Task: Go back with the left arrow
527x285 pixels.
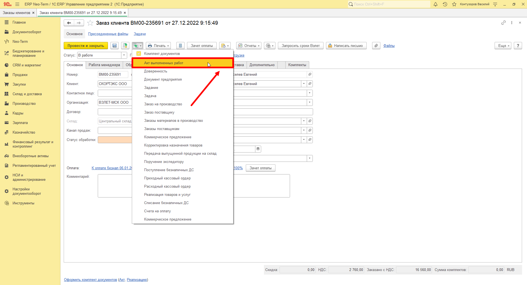Action: (x=69, y=23)
